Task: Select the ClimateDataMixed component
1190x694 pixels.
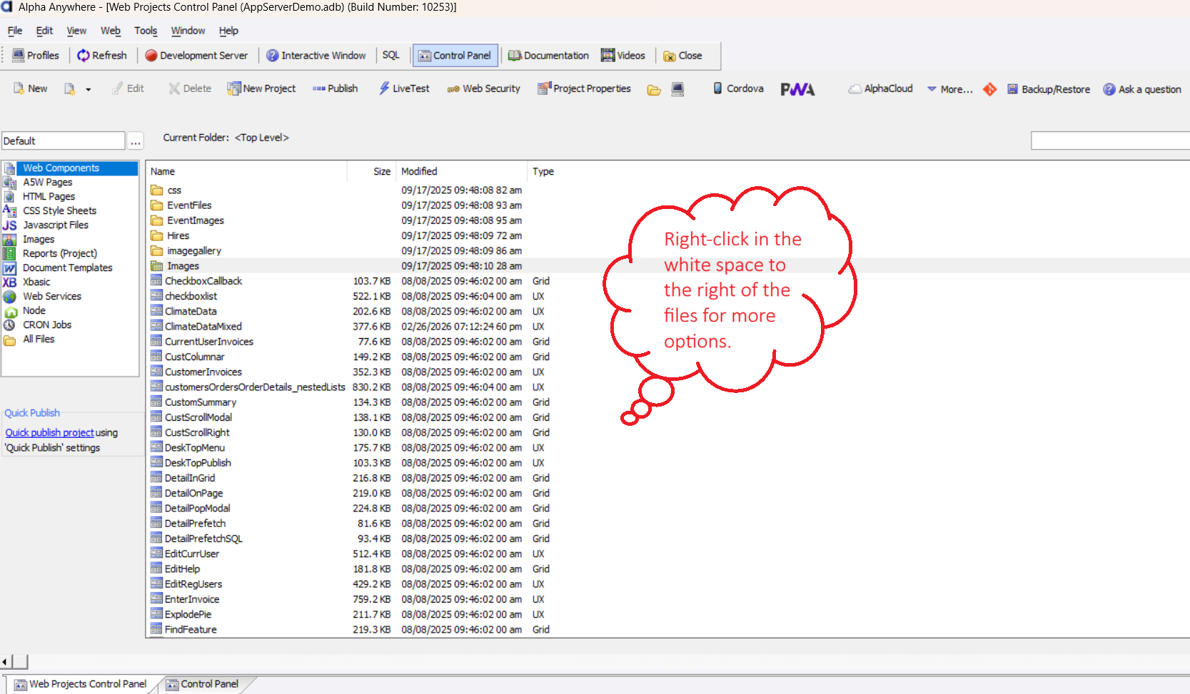Action: tap(203, 327)
